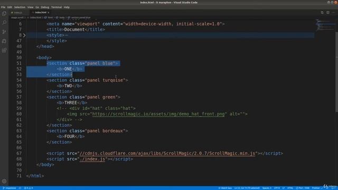The width and height of the screenshot is (338, 190).
Task: Click the <body> tag on line 50
Action: pyautogui.click(x=44, y=58)
